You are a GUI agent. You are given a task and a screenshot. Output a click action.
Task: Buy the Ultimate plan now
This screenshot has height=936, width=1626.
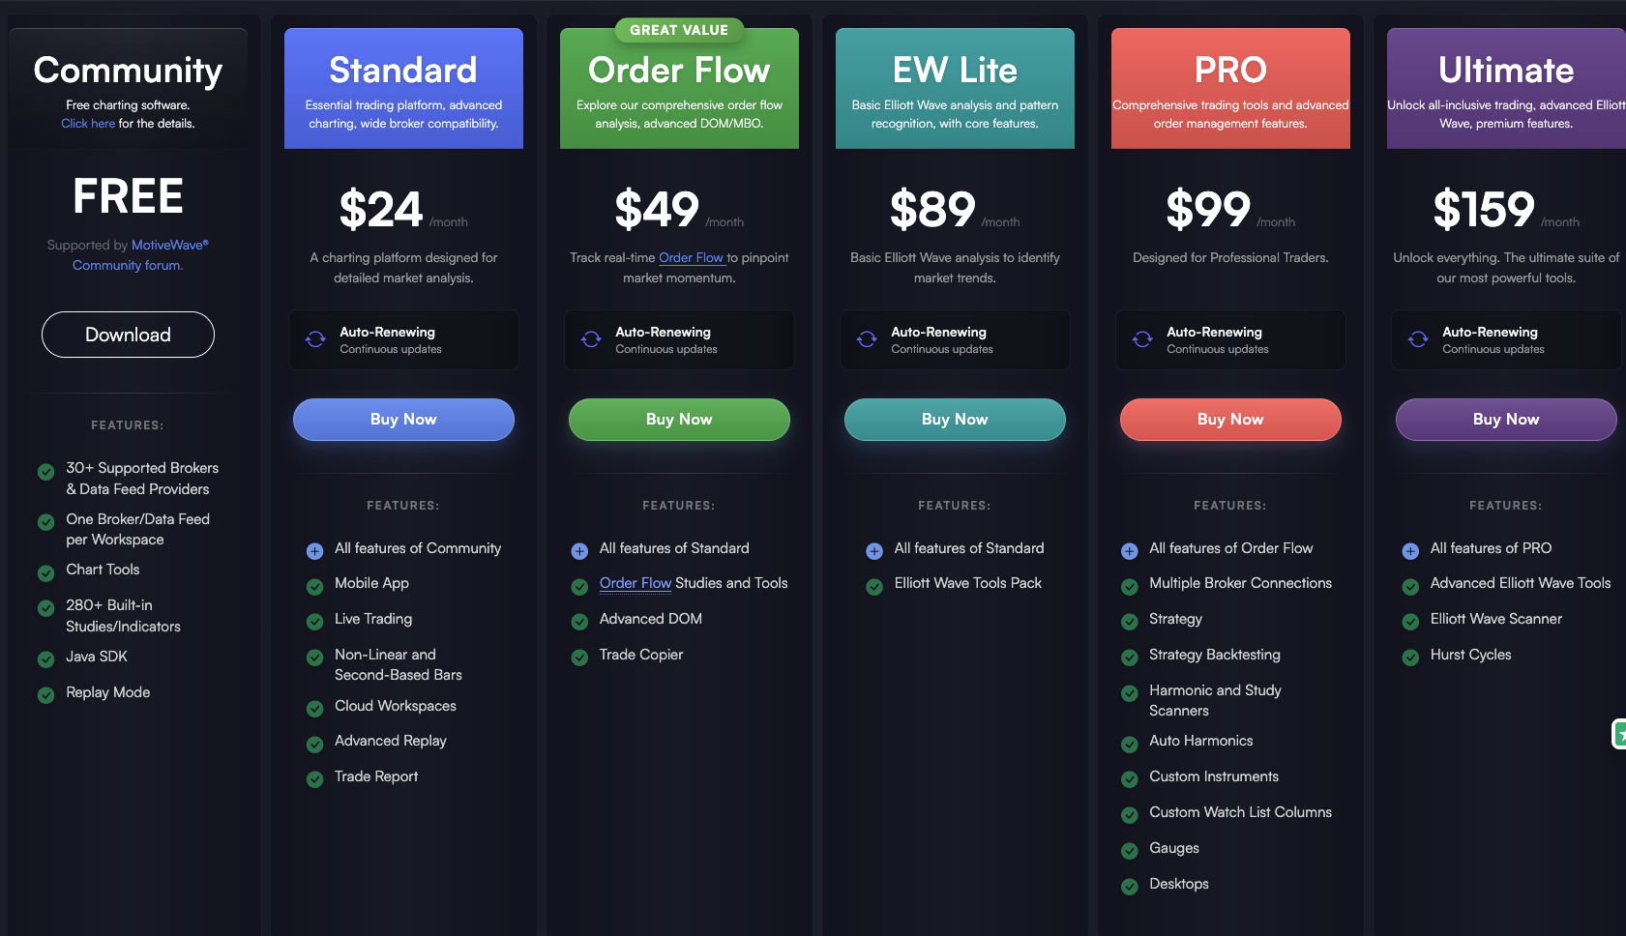coord(1506,420)
